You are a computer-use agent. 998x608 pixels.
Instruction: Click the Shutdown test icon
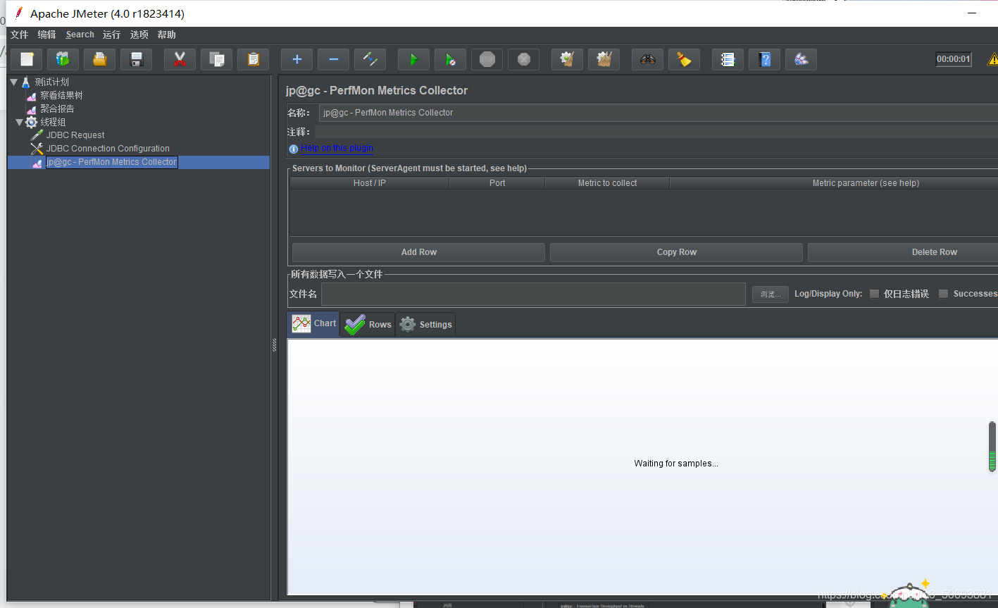(524, 59)
